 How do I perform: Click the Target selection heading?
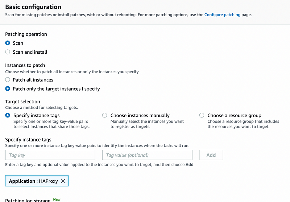(22, 102)
